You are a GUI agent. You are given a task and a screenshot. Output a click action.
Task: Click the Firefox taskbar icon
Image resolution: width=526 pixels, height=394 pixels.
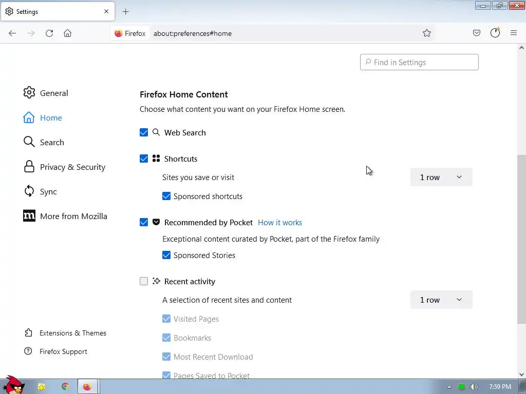tap(87, 387)
